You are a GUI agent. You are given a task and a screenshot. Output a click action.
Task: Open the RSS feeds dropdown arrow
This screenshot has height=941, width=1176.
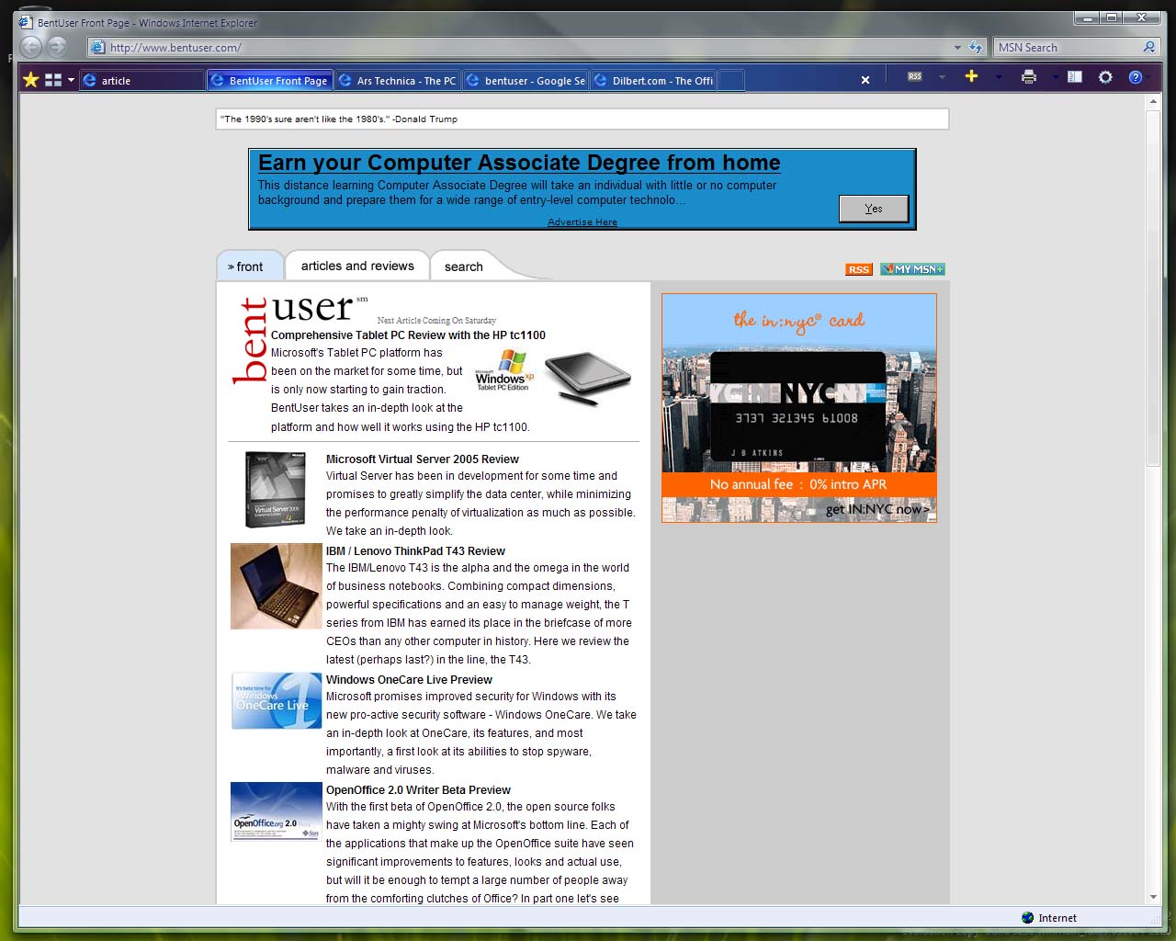coord(942,77)
